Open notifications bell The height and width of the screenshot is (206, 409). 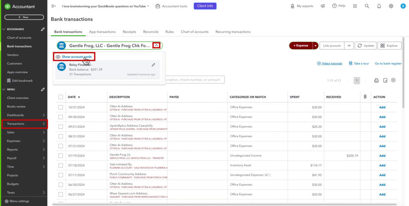click(x=379, y=6)
